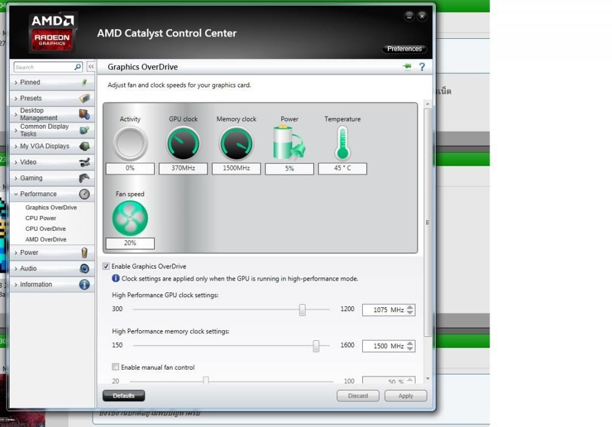The width and height of the screenshot is (612, 427).
Task: Click the Video camera icon
Action: (84, 162)
